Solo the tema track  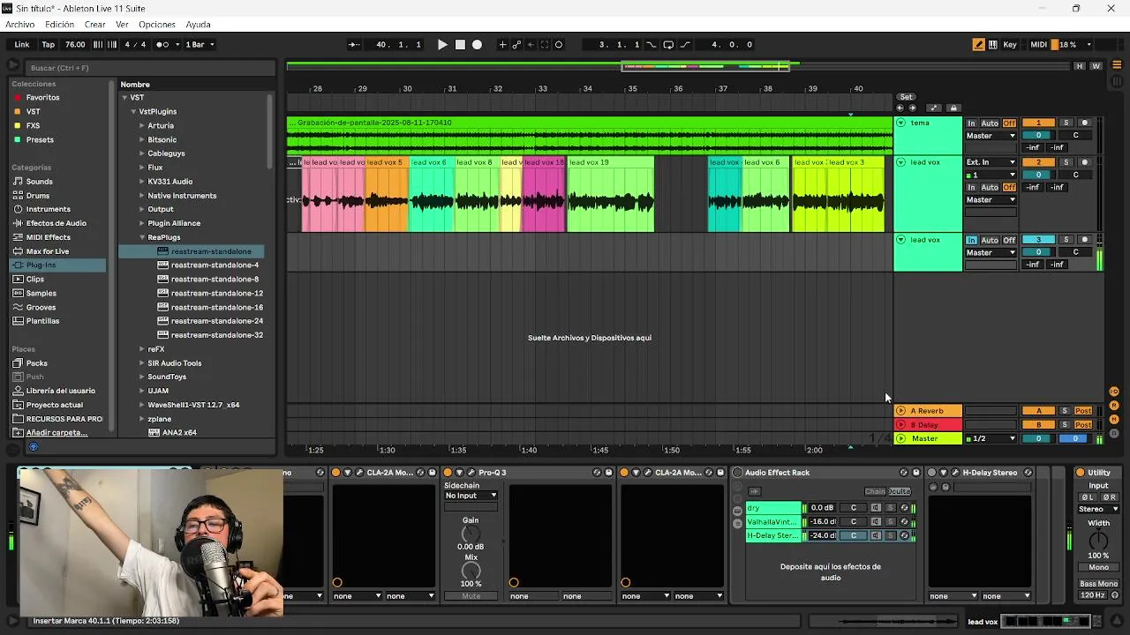1066,123
